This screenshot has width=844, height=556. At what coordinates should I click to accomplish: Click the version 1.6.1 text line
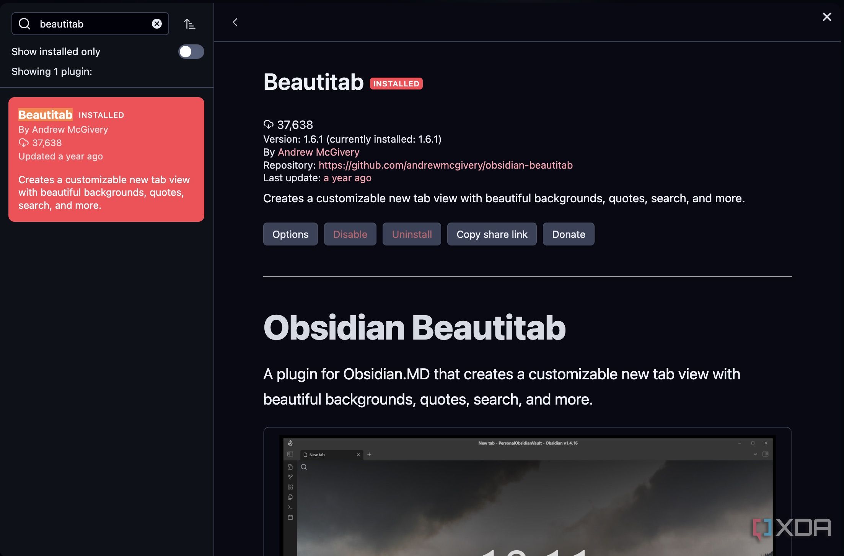tap(352, 139)
